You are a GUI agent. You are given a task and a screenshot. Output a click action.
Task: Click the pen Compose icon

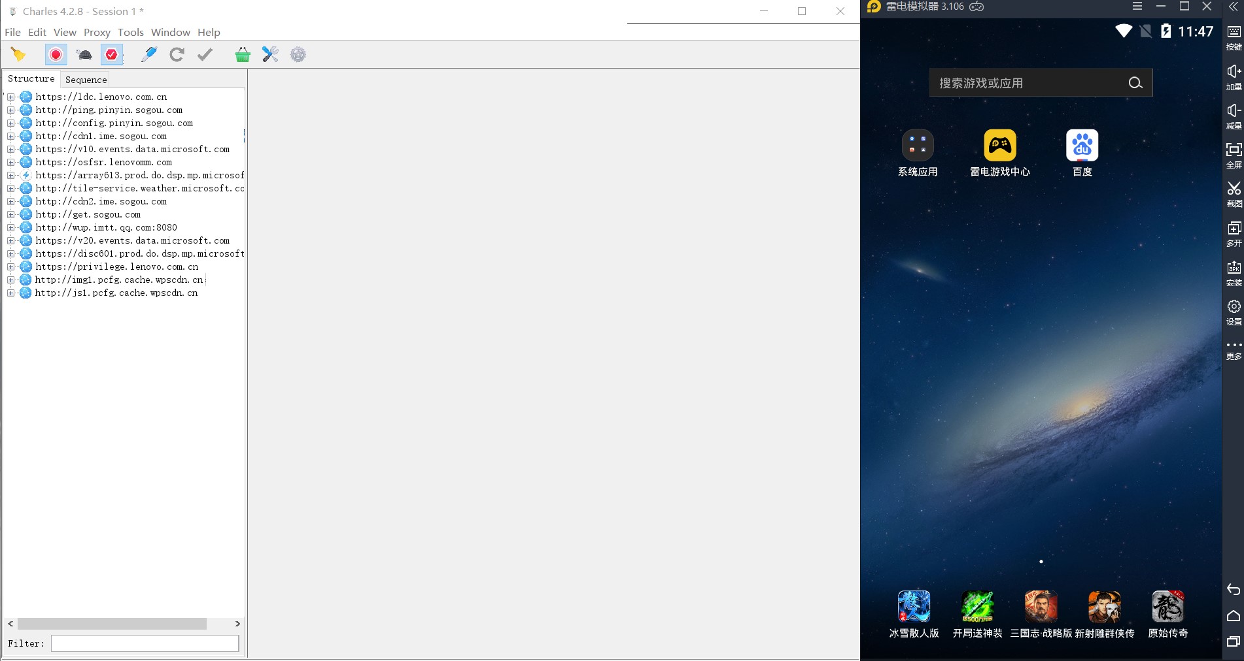(149, 55)
